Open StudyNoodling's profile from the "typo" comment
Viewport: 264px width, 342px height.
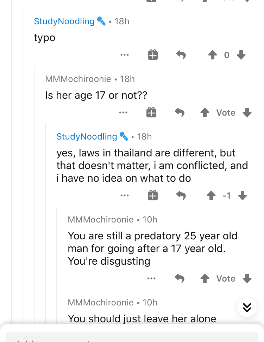point(64,21)
